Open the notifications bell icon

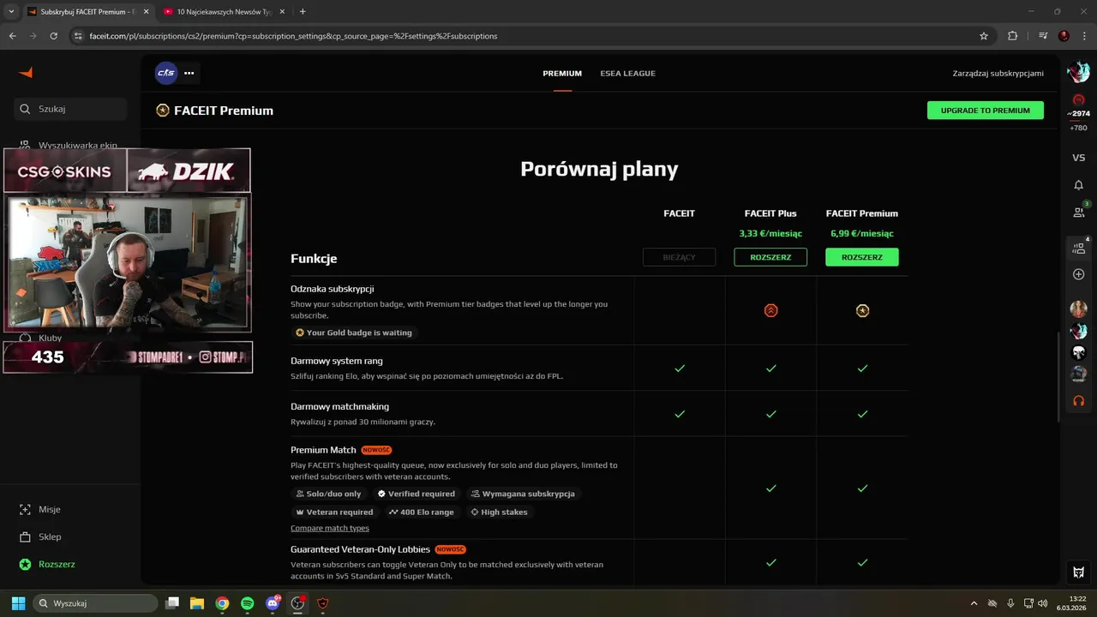pyautogui.click(x=1078, y=185)
